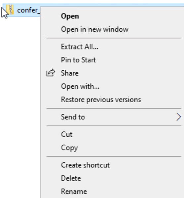Select Pin to Start

coord(78,60)
